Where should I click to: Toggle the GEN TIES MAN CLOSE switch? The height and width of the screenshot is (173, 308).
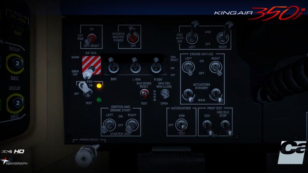coord(165,94)
